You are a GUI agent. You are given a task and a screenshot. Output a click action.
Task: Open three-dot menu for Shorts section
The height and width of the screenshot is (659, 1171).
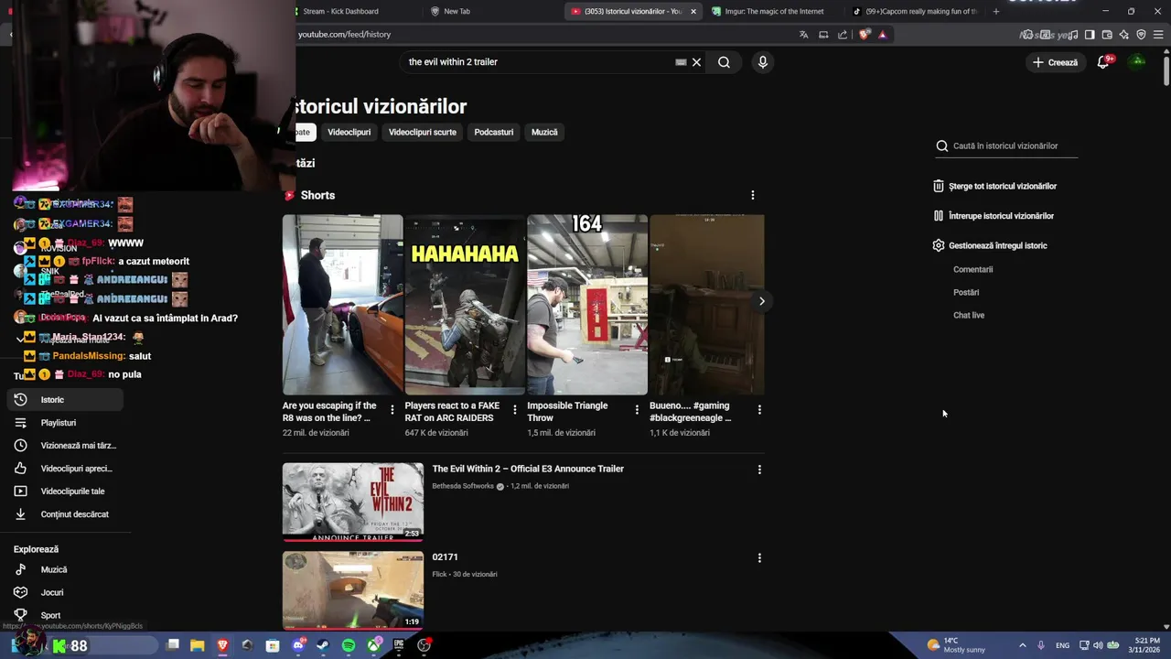coord(753,195)
